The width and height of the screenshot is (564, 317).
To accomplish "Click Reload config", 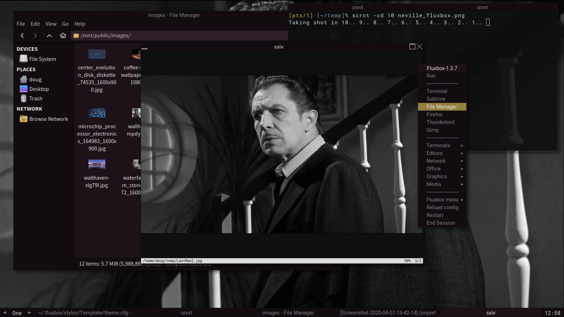I will (442, 207).
